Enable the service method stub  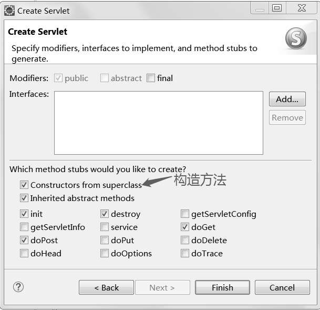coord(105,227)
